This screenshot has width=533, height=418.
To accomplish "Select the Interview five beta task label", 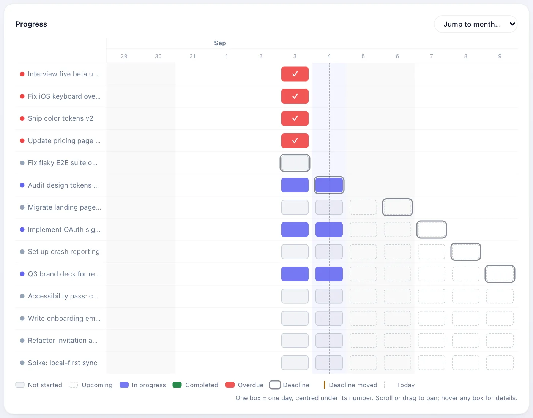I will [63, 74].
